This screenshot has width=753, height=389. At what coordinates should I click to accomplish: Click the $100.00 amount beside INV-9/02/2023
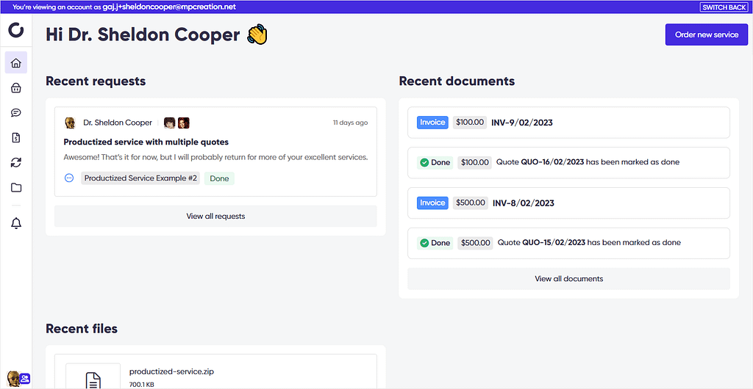(470, 122)
